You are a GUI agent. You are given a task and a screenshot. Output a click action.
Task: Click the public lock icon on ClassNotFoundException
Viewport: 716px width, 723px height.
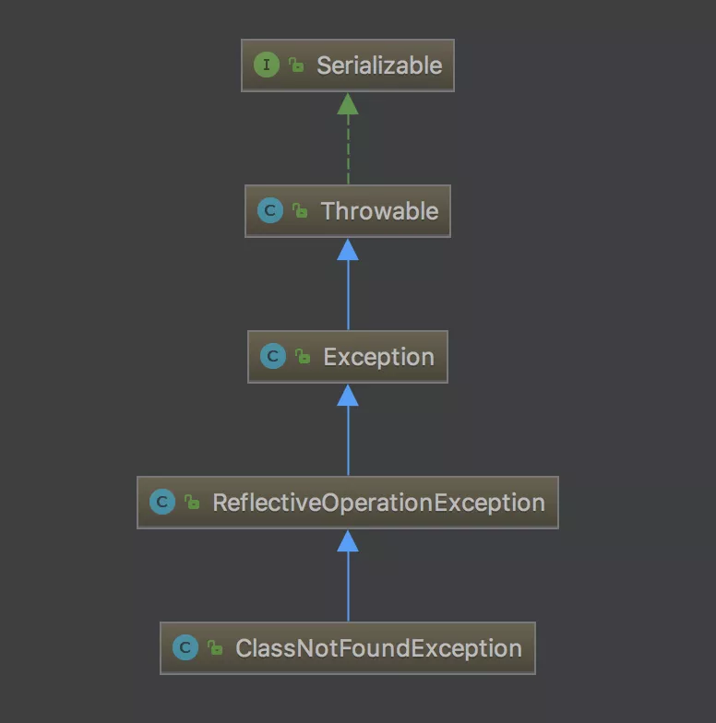(215, 647)
